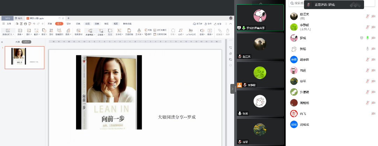Click the Icons (图标) library icon

click(x=51, y=30)
